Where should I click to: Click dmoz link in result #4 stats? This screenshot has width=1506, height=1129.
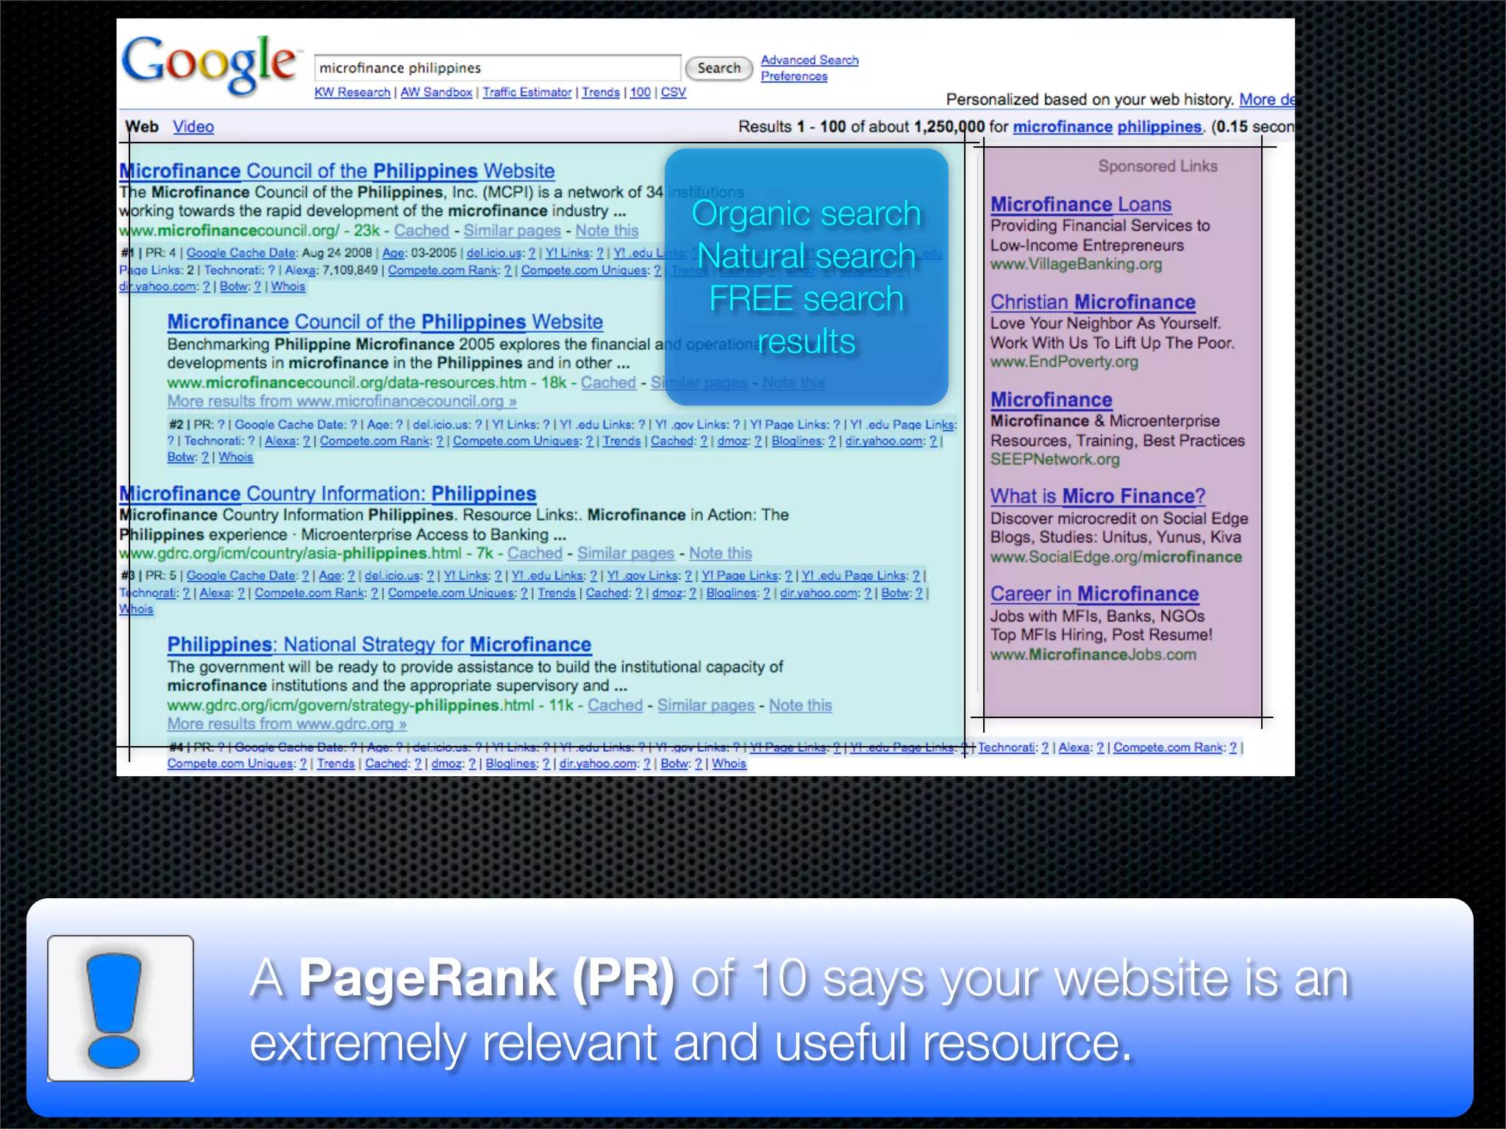click(x=447, y=764)
